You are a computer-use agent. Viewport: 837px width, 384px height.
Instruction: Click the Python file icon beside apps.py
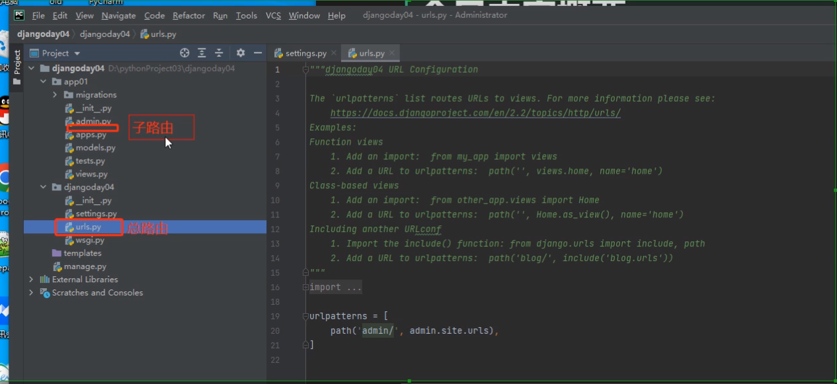coord(69,135)
